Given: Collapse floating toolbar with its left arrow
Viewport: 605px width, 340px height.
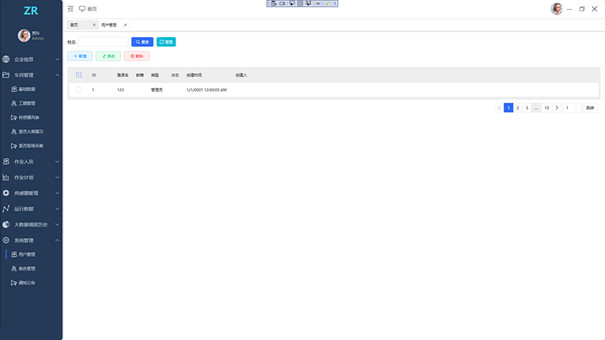Looking at the screenshot, I should coord(335,4).
